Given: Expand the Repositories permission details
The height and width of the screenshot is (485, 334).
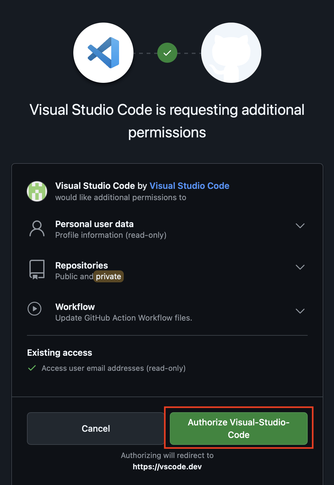Looking at the screenshot, I should coord(300,267).
